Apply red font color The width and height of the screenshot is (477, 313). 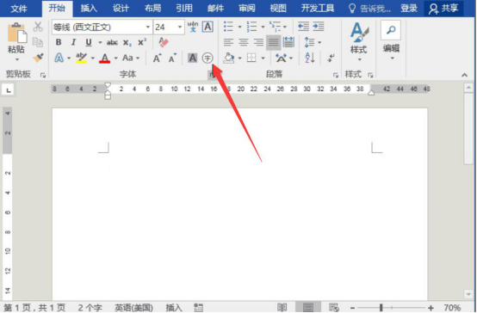(105, 58)
